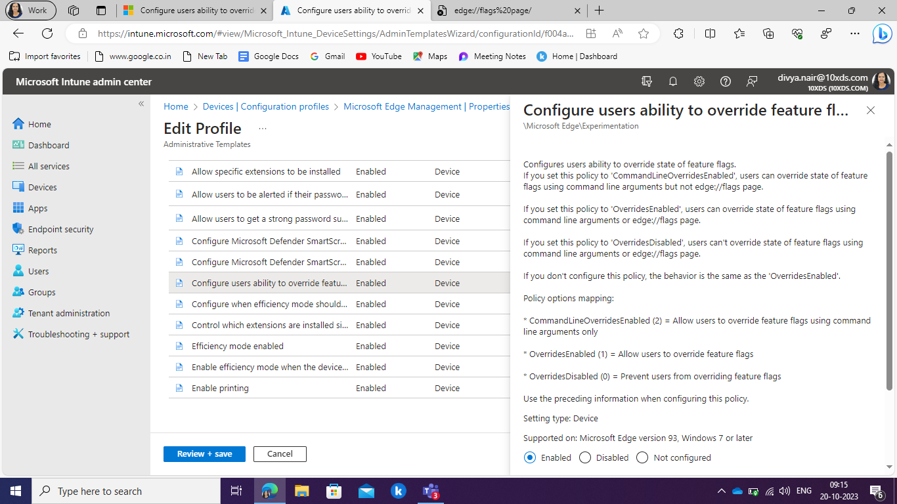Open All services in the sidebar
Image resolution: width=897 pixels, height=504 pixels.
click(41, 166)
